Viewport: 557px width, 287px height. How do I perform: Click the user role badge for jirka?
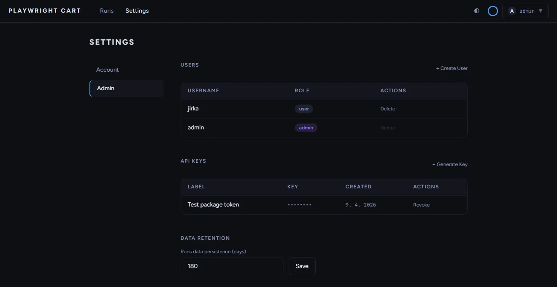pyautogui.click(x=304, y=108)
